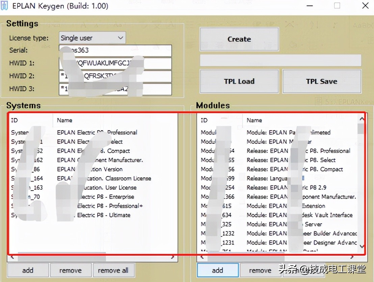The height and width of the screenshot is (282, 374).
Task: Select the Module: EPLAN Server row
Action: click(x=278, y=224)
